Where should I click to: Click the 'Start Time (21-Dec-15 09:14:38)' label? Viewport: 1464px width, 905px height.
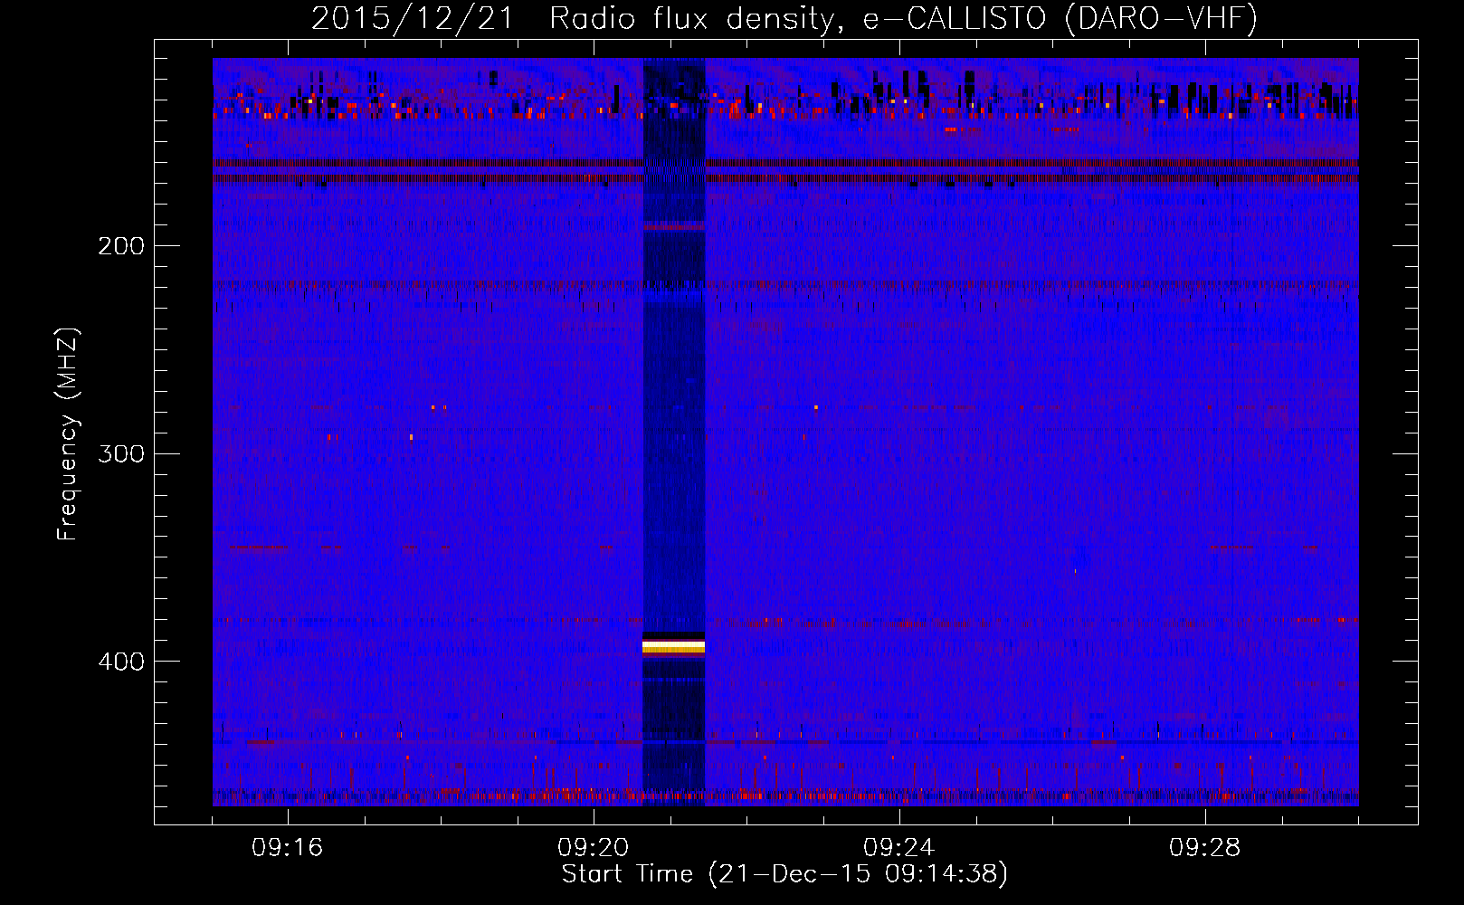(784, 874)
